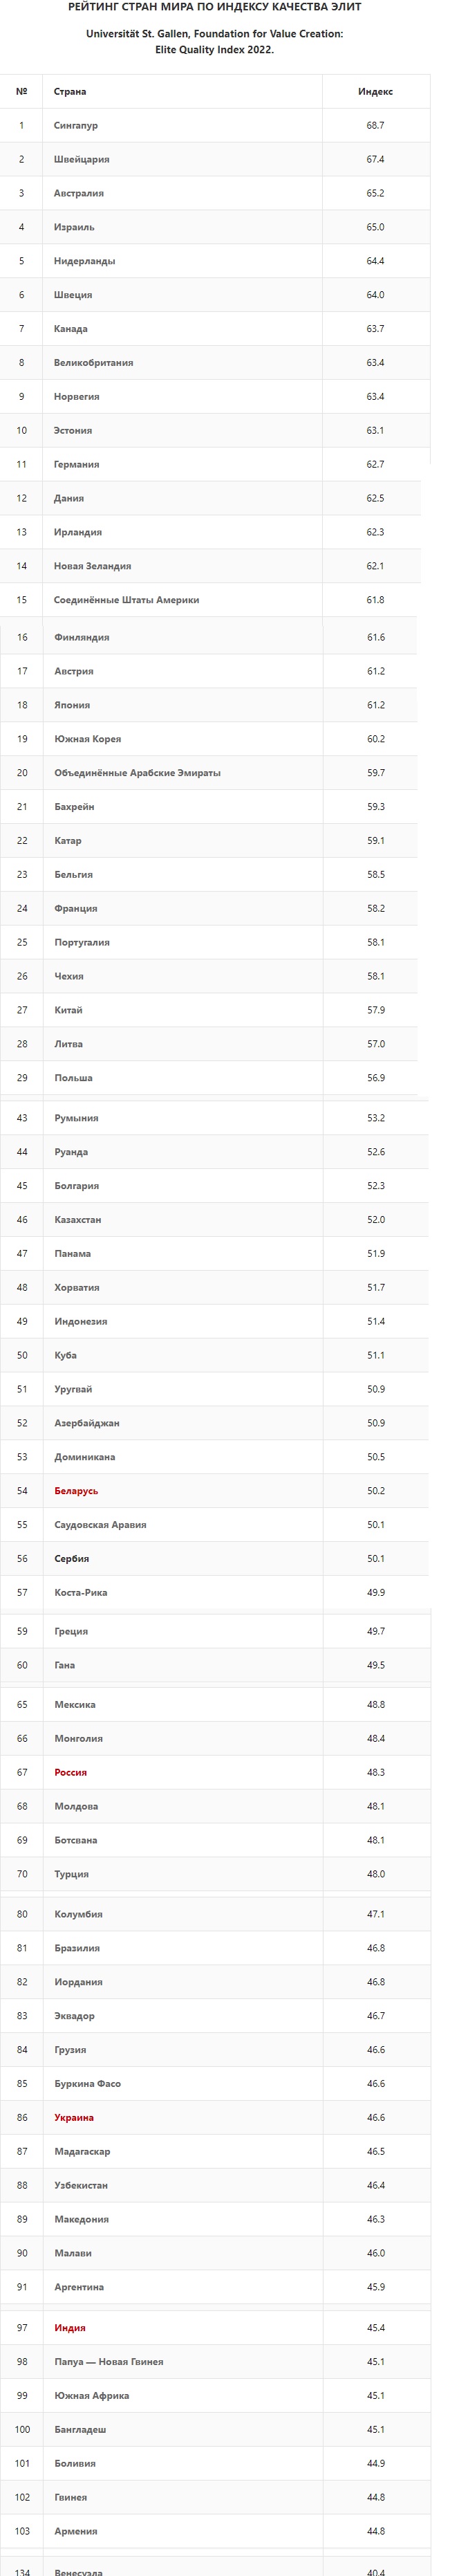Image resolution: width=459 pixels, height=2576 pixels.
Task: Click the highlighted Россия entry
Action: point(70,1772)
